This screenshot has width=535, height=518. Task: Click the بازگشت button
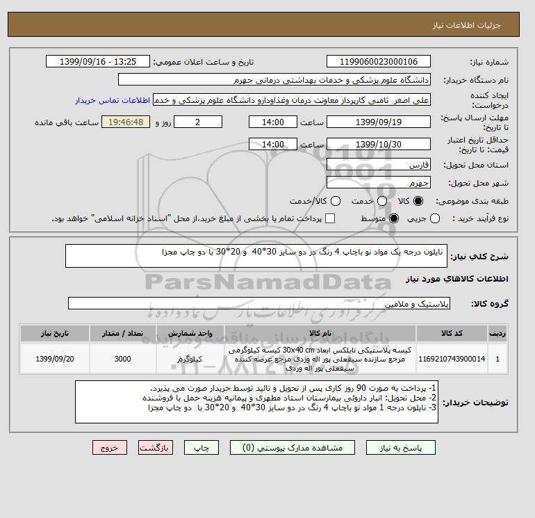[x=156, y=448]
